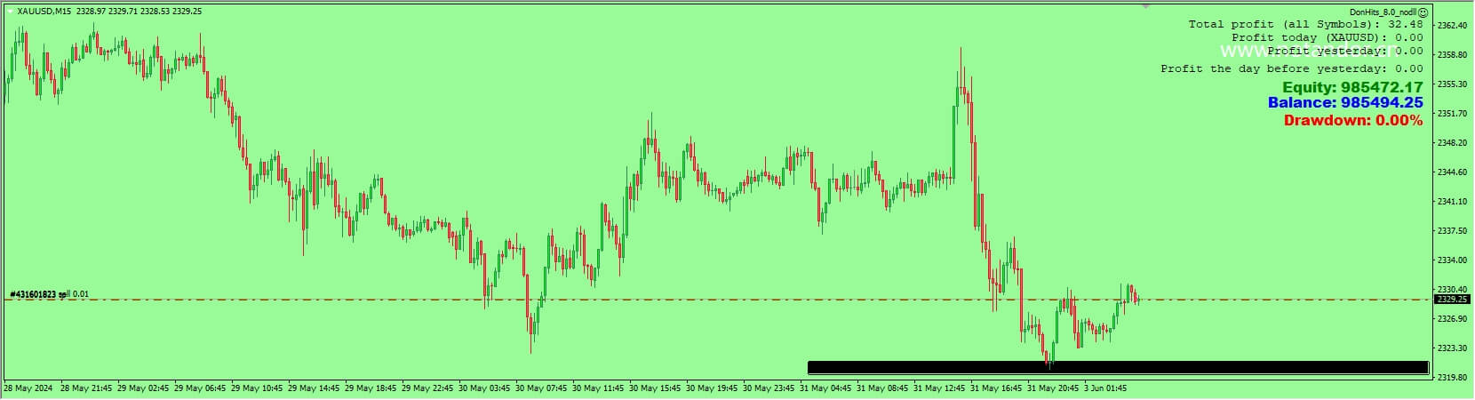Click the black rectangle object on chart

[1118, 367]
